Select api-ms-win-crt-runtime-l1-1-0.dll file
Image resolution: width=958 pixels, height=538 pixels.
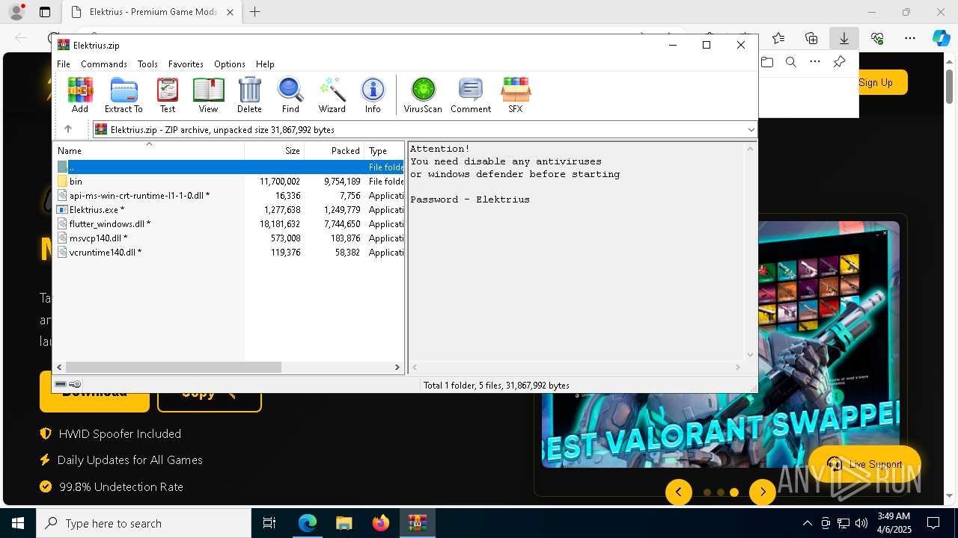[x=228, y=196]
